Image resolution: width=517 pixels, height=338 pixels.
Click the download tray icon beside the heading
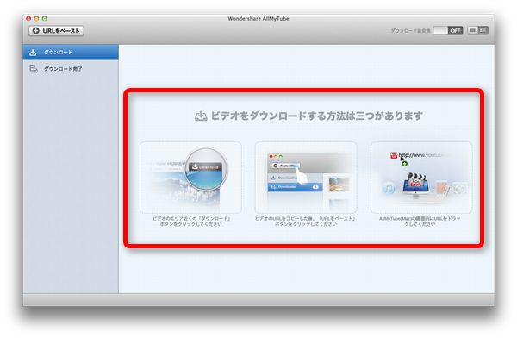(x=201, y=116)
